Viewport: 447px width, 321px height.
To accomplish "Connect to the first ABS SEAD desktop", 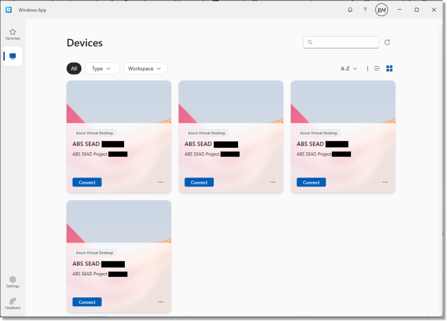I will (86, 182).
